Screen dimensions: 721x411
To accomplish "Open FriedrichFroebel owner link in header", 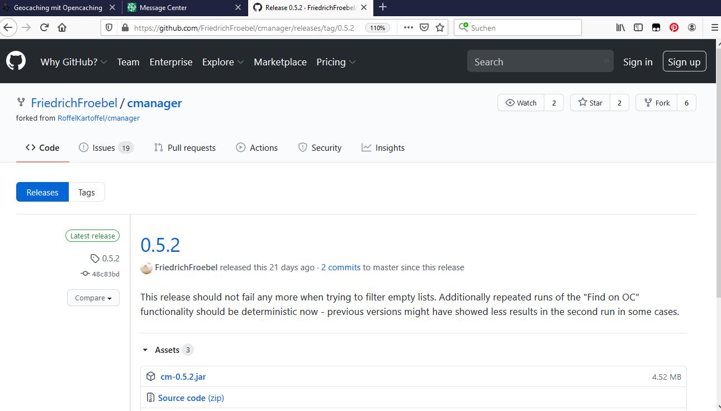I will tap(74, 103).
